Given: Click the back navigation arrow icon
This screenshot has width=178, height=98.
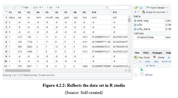Looking at the screenshot, I should tap(5, 8).
